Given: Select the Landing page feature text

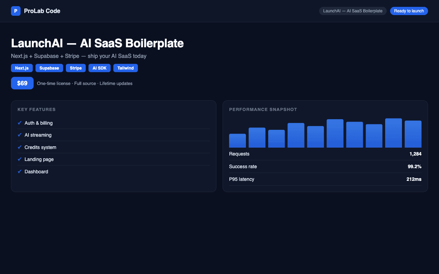Looking at the screenshot, I should pos(39,159).
